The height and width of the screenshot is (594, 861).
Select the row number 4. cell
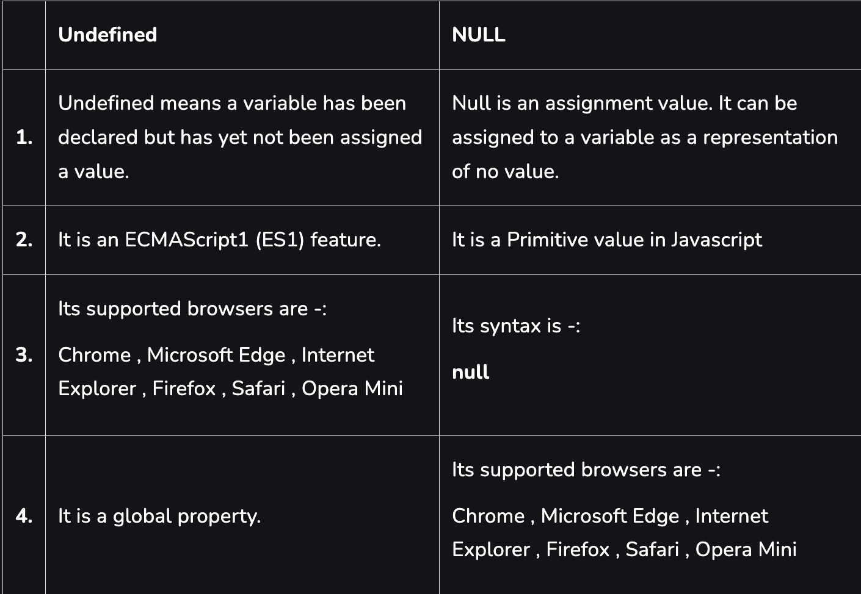24,515
